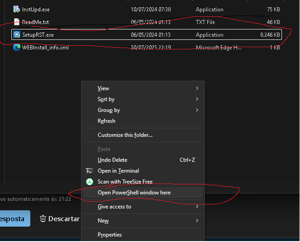
Task: Expand the Give access to submenu arrow
Action: (x=197, y=207)
